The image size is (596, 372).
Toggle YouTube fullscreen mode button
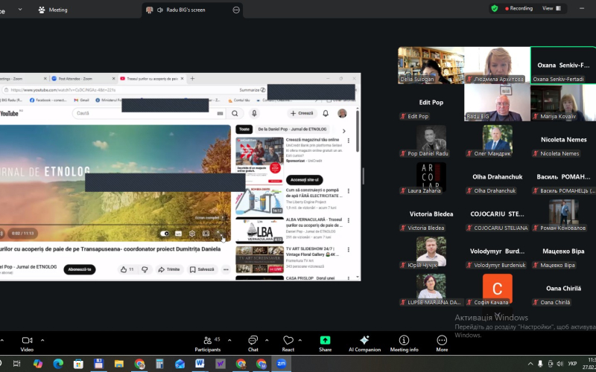point(219,233)
